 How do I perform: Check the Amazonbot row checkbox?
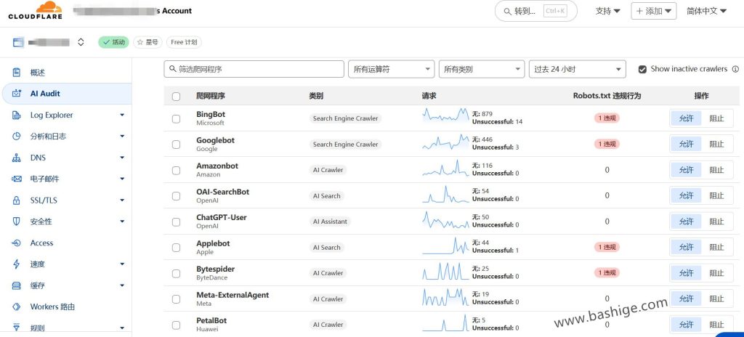[x=176, y=170]
